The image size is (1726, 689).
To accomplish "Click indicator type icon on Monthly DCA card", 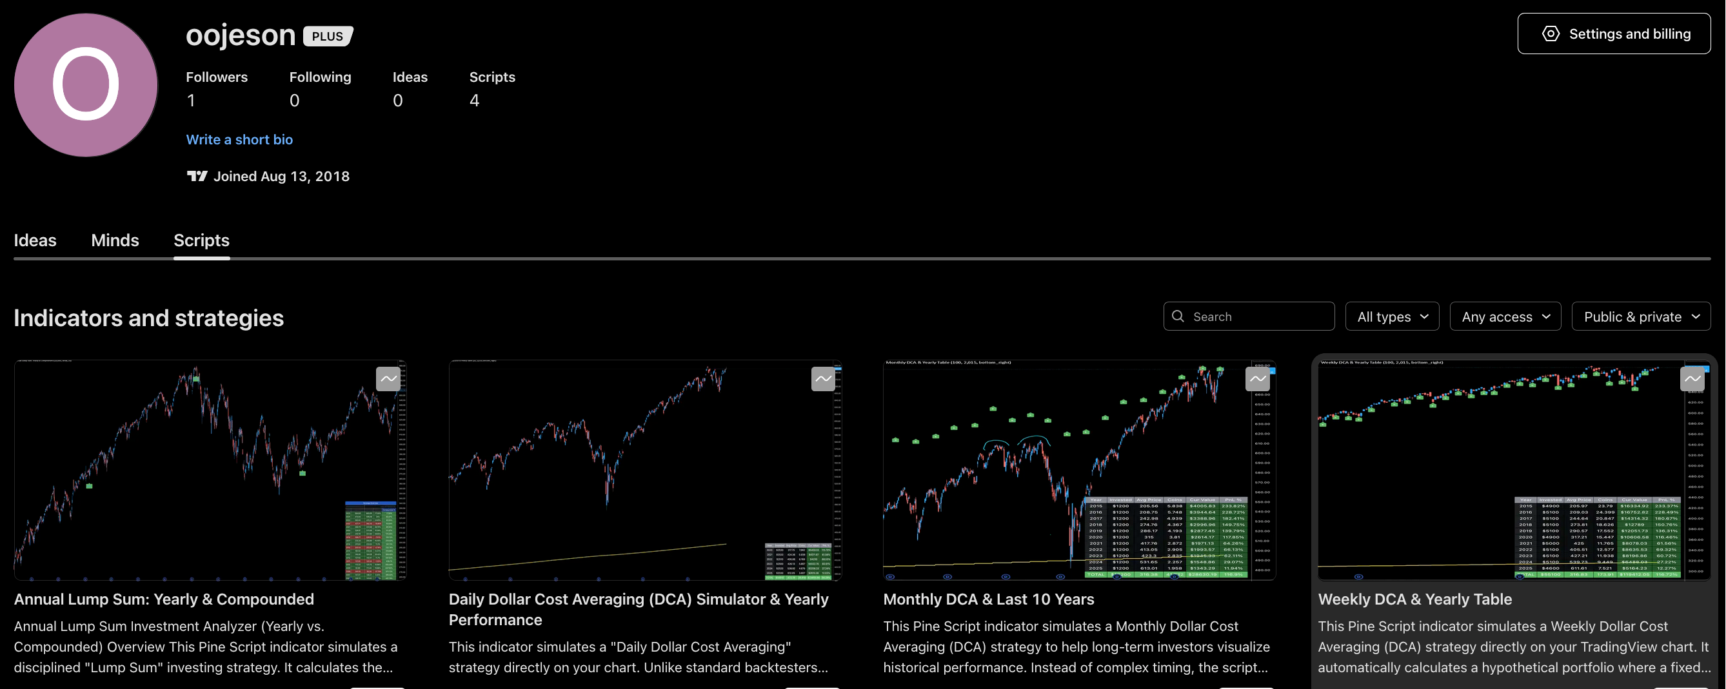I will pos(1257,379).
